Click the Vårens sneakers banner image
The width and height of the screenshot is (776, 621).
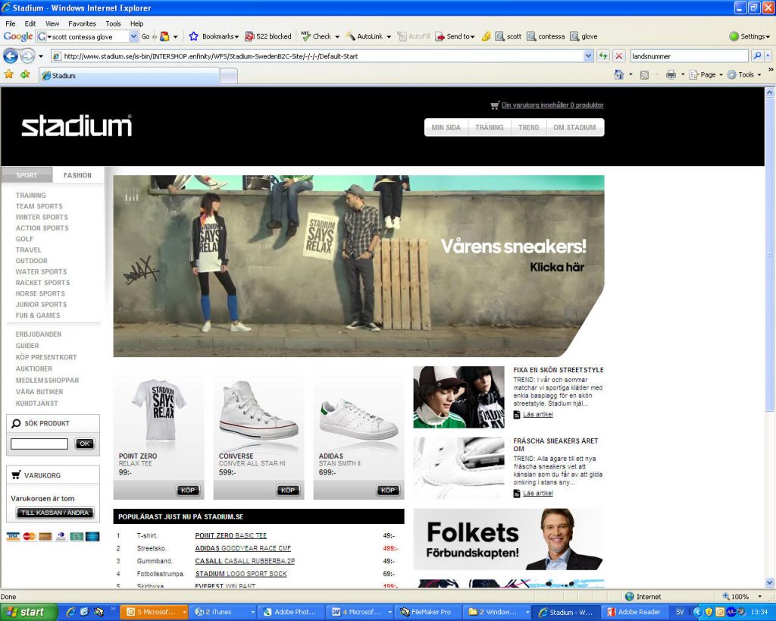358,265
